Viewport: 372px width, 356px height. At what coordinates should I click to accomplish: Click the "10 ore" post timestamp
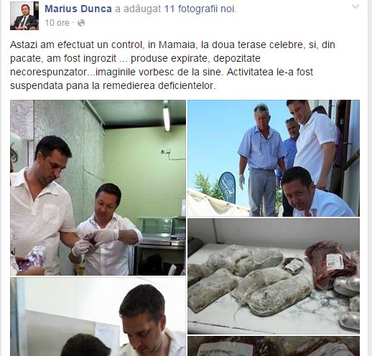coord(57,23)
